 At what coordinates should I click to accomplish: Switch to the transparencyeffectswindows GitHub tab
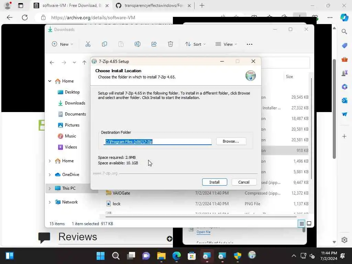pyautogui.click(x=153, y=5)
